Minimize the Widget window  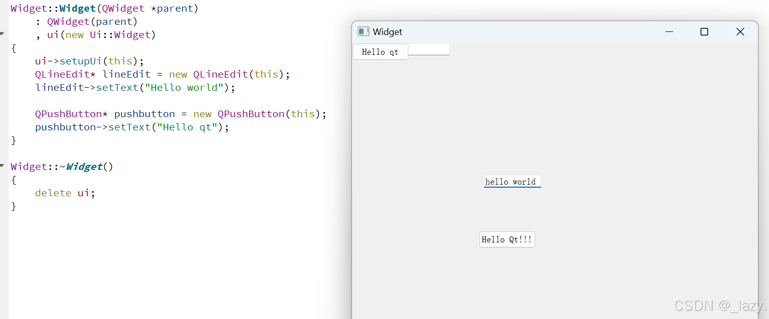coord(669,31)
